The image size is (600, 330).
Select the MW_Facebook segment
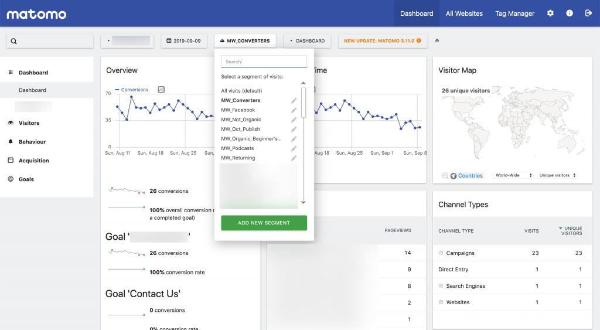(x=238, y=110)
